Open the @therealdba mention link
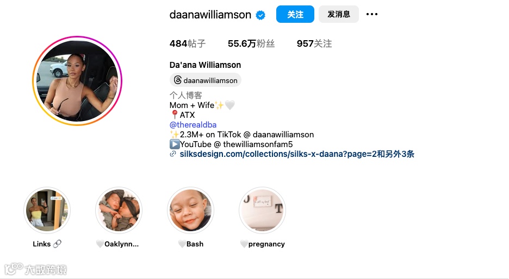Image resolution: width=509 pixels, height=279 pixels. point(193,125)
